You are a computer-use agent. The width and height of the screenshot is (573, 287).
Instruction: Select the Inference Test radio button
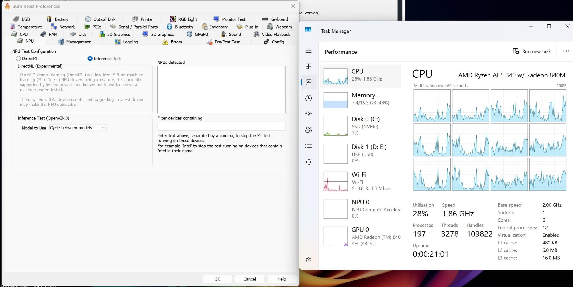(90, 59)
